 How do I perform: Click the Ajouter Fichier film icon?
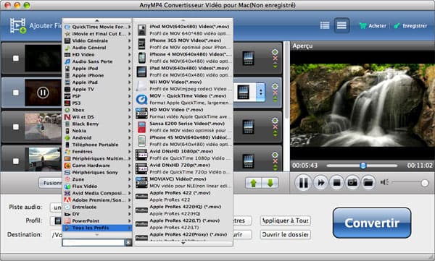point(18,26)
